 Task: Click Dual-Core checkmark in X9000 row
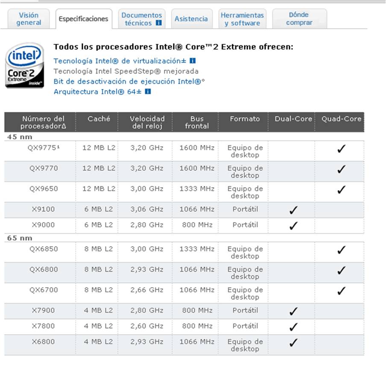[x=293, y=226]
